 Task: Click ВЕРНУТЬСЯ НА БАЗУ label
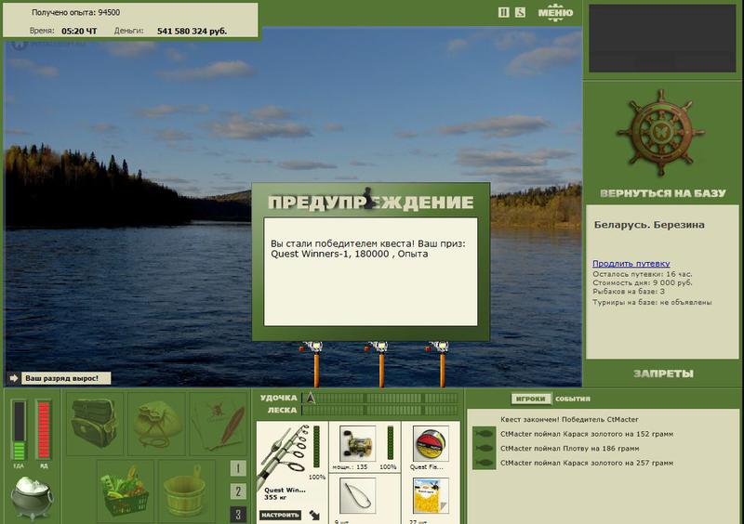tap(663, 193)
